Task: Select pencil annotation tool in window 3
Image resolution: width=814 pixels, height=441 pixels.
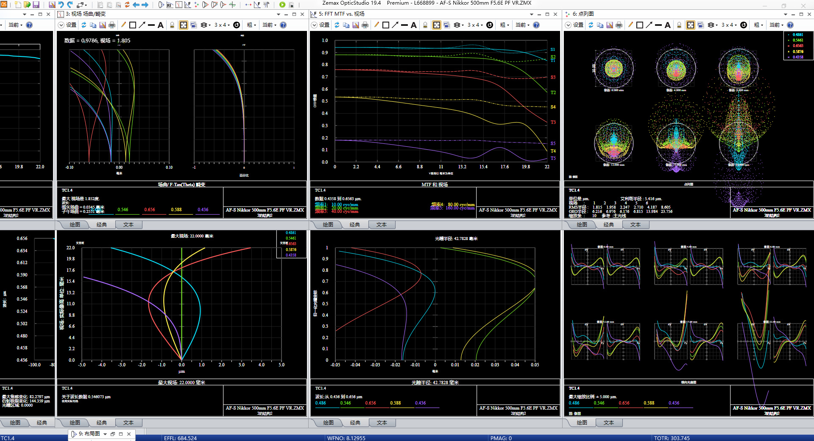Action: pos(123,25)
